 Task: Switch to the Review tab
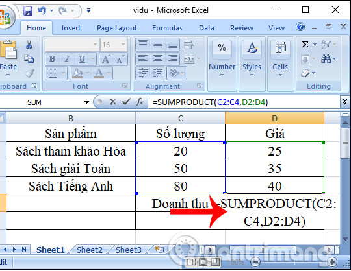pyautogui.click(x=242, y=28)
